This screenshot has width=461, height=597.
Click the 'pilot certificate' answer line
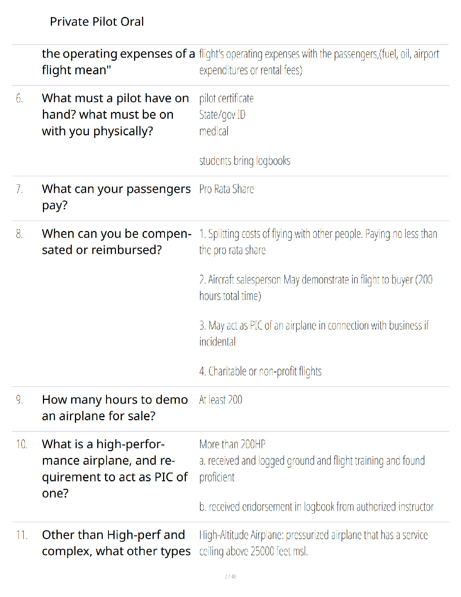pos(226,98)
